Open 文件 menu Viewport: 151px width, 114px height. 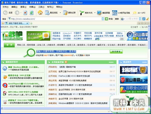(5, 7)
